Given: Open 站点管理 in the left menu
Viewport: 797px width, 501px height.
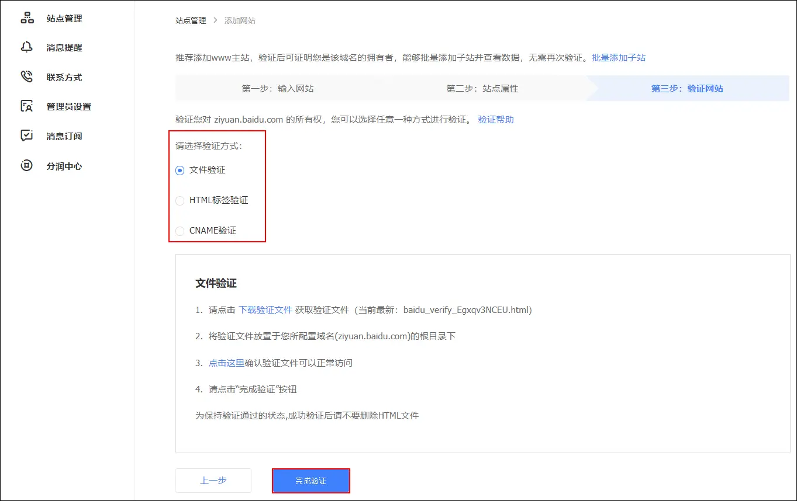Looking at the screenshot, I should pyautogui.click(x=64, y=18).
